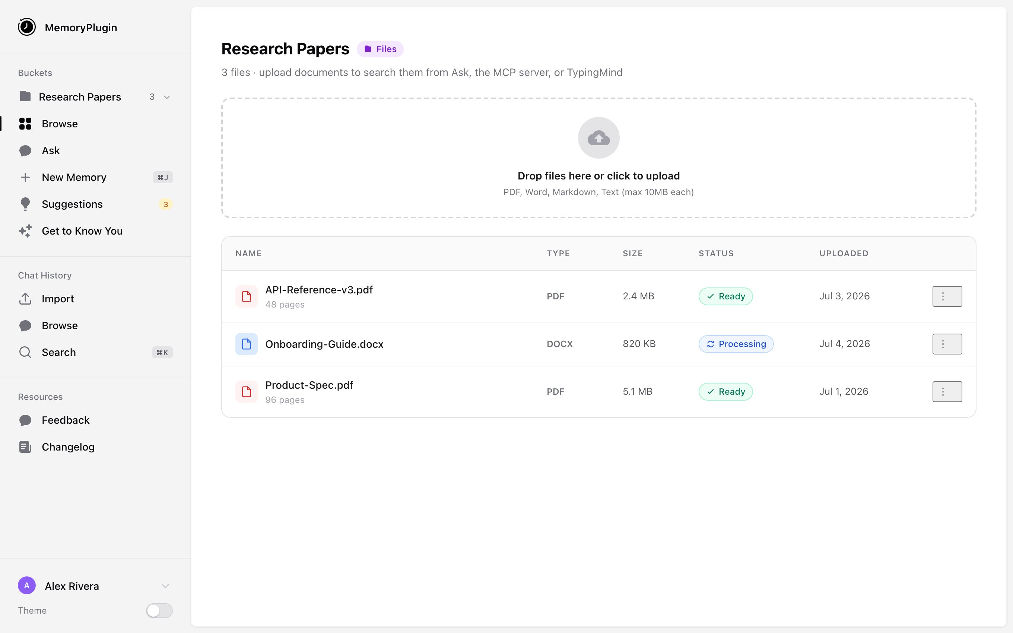Click the file name API-Reference-v3.pdf

(319, 290)
